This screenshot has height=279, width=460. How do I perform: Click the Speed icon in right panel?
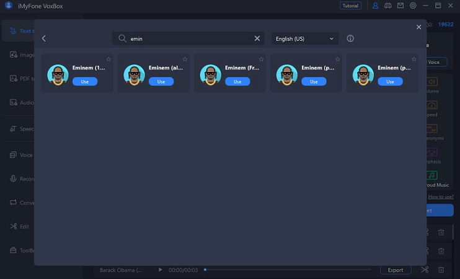click(x=432, y=105)
